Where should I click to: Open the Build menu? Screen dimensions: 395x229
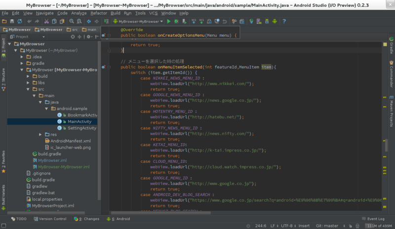coord(116,13)
